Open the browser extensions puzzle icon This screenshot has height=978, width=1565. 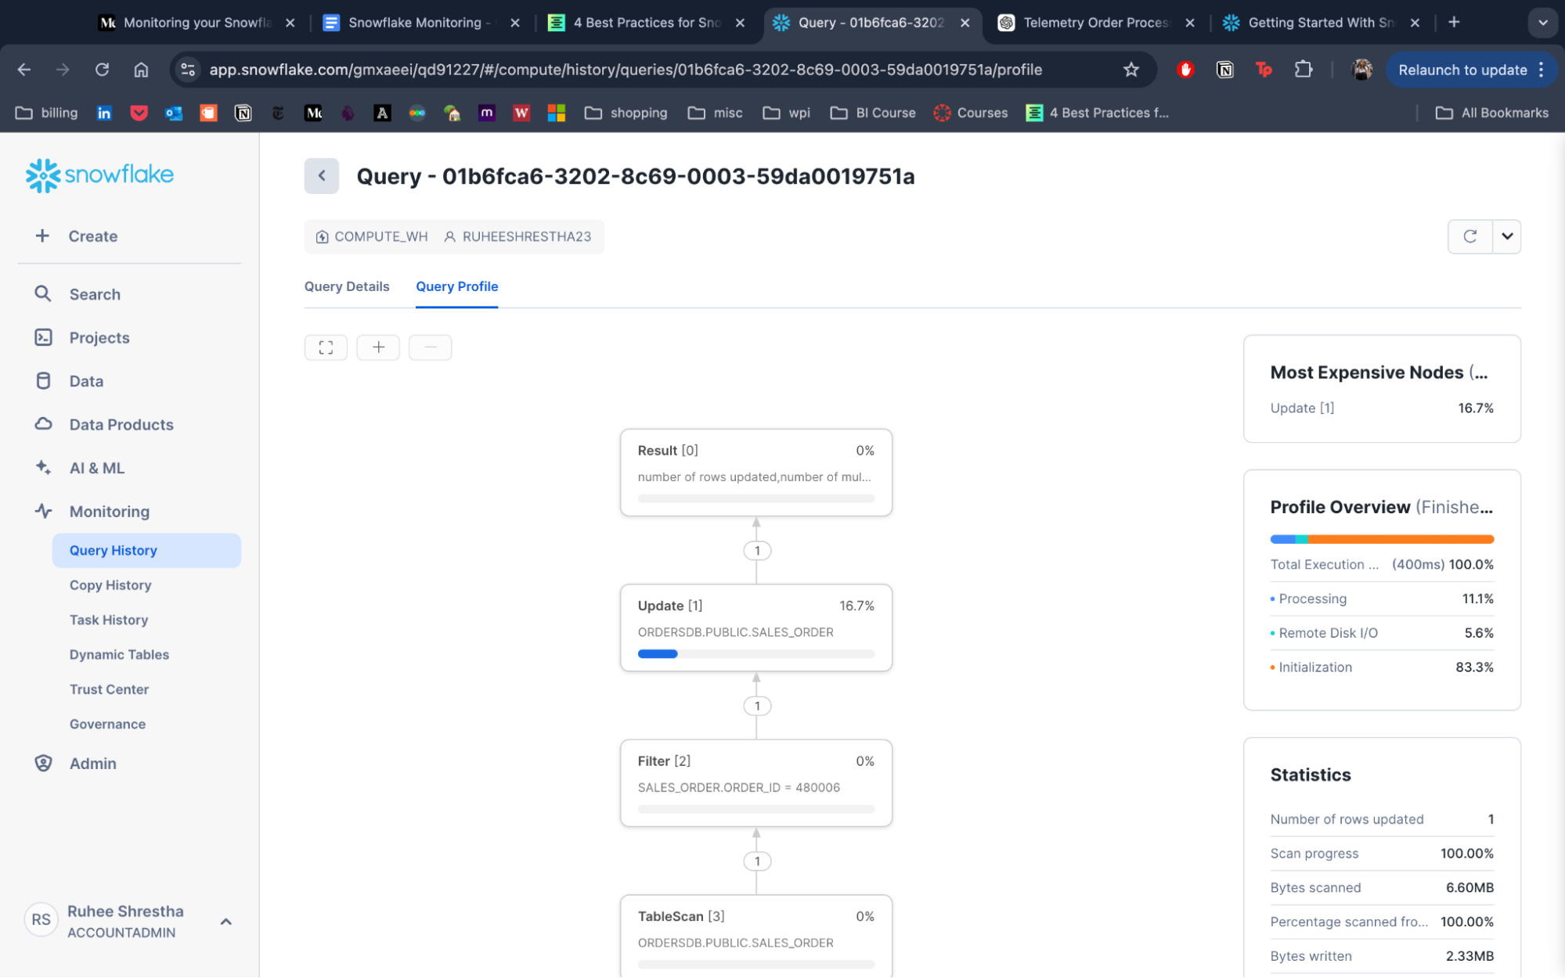(1303, 70)
